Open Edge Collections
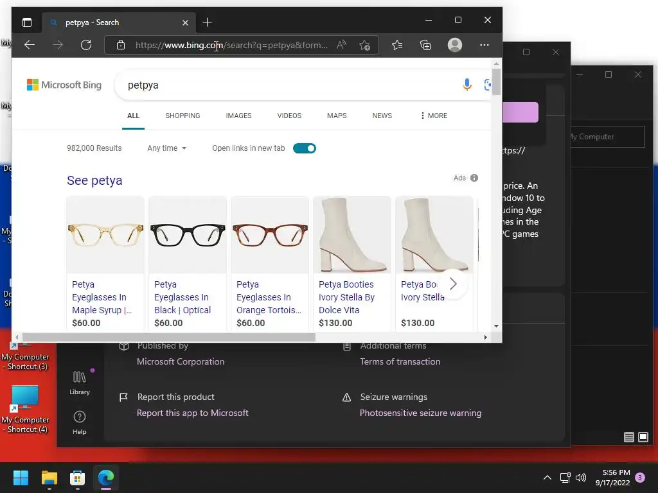 pyautogui.click(x=425, y=45)
